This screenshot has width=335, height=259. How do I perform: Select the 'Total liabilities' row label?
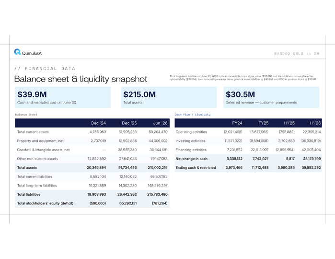click(x=29, y=194)
